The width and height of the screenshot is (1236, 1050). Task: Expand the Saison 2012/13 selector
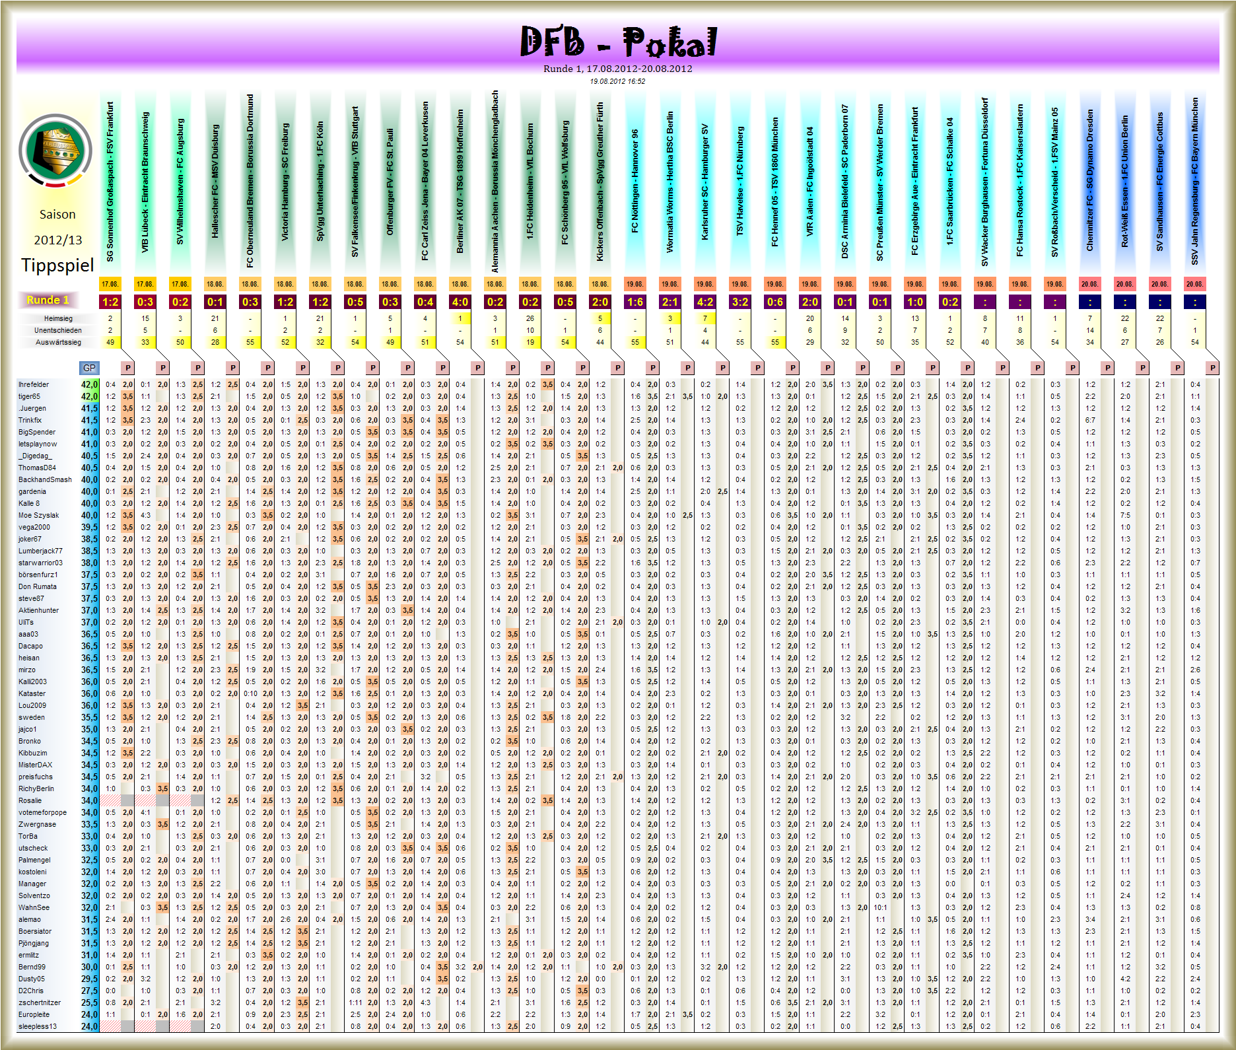pyautogui.click(x=58, y=228)
